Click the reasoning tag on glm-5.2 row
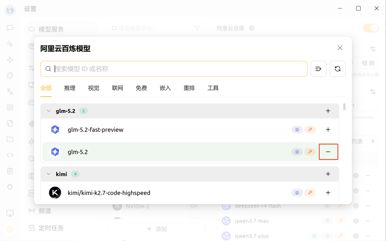The height and width of the screenshot is (241, 386). (x=297, y=152)
